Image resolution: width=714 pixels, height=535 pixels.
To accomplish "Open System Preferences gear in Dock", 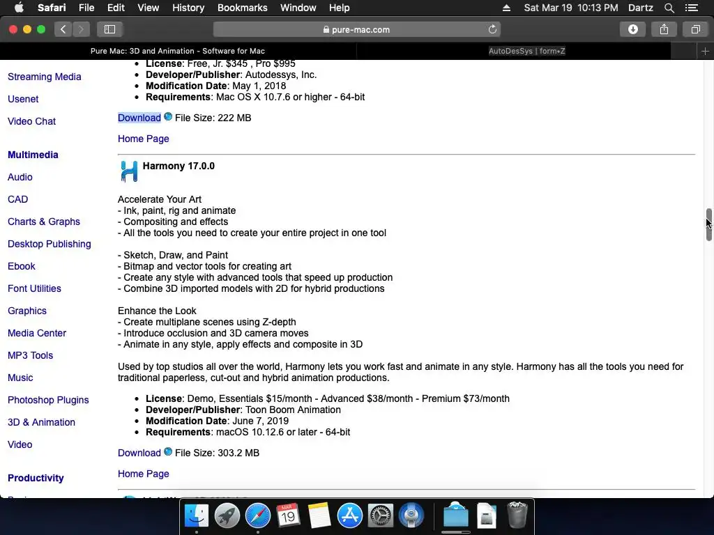I will tap(380, 515).
